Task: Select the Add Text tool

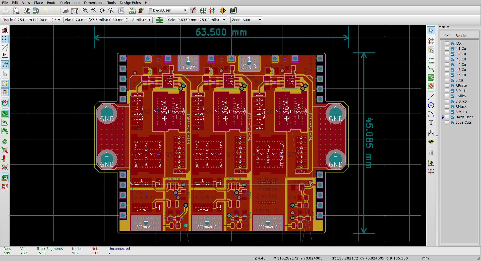Action: pyautogui.click(x=431, y=123)
